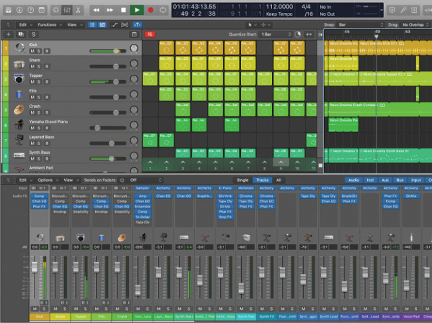
Task: Stop playback with the Stop button
Action: [123, 10]
